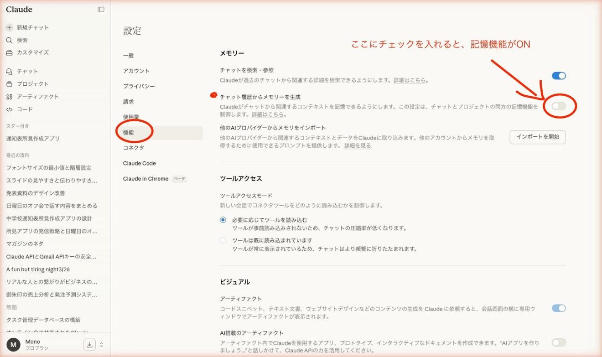602x357 pixels.
Task: Open the 詳細を見る link
Action: point(358,146)
